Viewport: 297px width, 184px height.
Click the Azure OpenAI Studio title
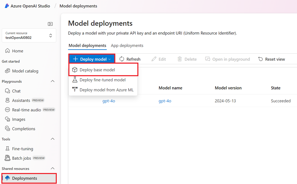tap(30, 6)
